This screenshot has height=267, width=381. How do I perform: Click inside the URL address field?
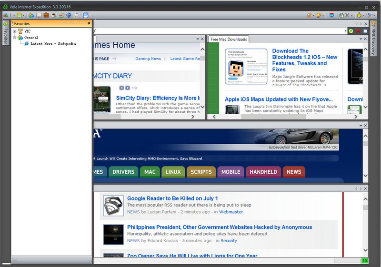[219, 31]
